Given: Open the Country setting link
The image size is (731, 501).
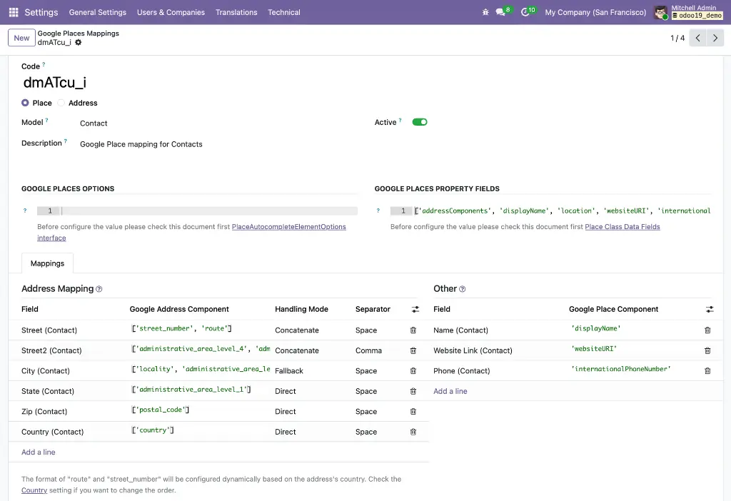Looking at the screenshot, I should coord(34,490).
